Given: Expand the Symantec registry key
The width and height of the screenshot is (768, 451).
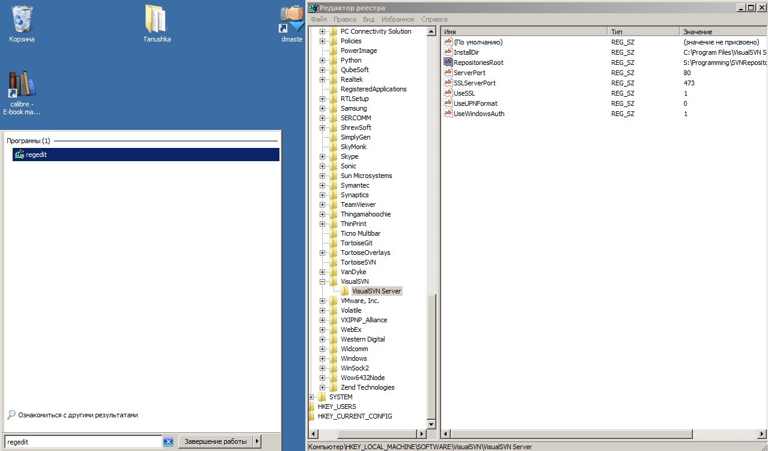Looking at the screenshot, I should point(323,185).
